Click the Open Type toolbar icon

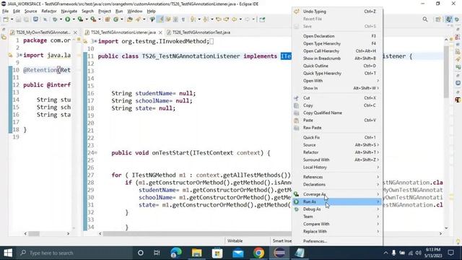click(x=130, y=19)
